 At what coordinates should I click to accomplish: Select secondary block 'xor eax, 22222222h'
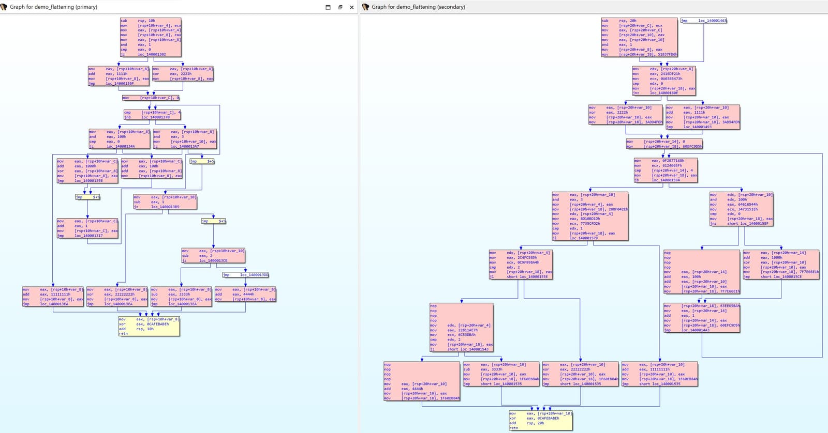pos(580,374)
